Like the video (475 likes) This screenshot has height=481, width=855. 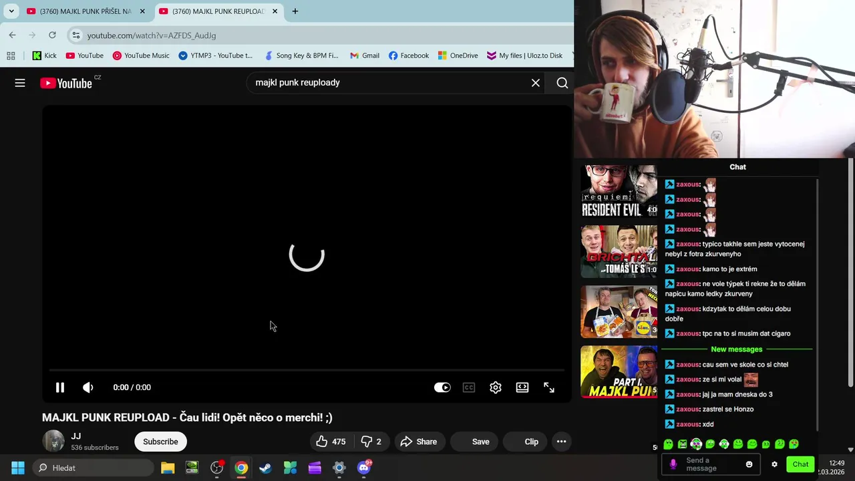coord(331,442)
